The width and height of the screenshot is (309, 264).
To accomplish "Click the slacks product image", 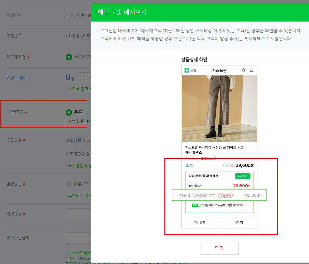I will [219, 109].
